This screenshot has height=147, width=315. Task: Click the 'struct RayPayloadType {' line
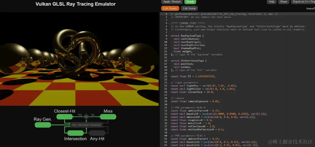[187, 36]
